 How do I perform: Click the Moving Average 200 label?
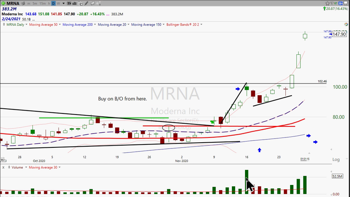pyautogui.click(x=77, y=24)
